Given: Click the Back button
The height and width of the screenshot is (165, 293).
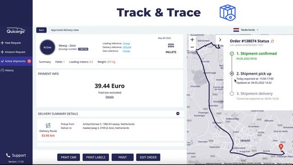Looking at the screenshot, I should click(41, 30).
